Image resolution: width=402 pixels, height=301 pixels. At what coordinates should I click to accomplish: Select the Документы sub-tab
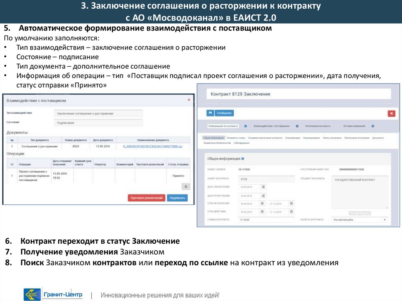(x=378, y=138)
